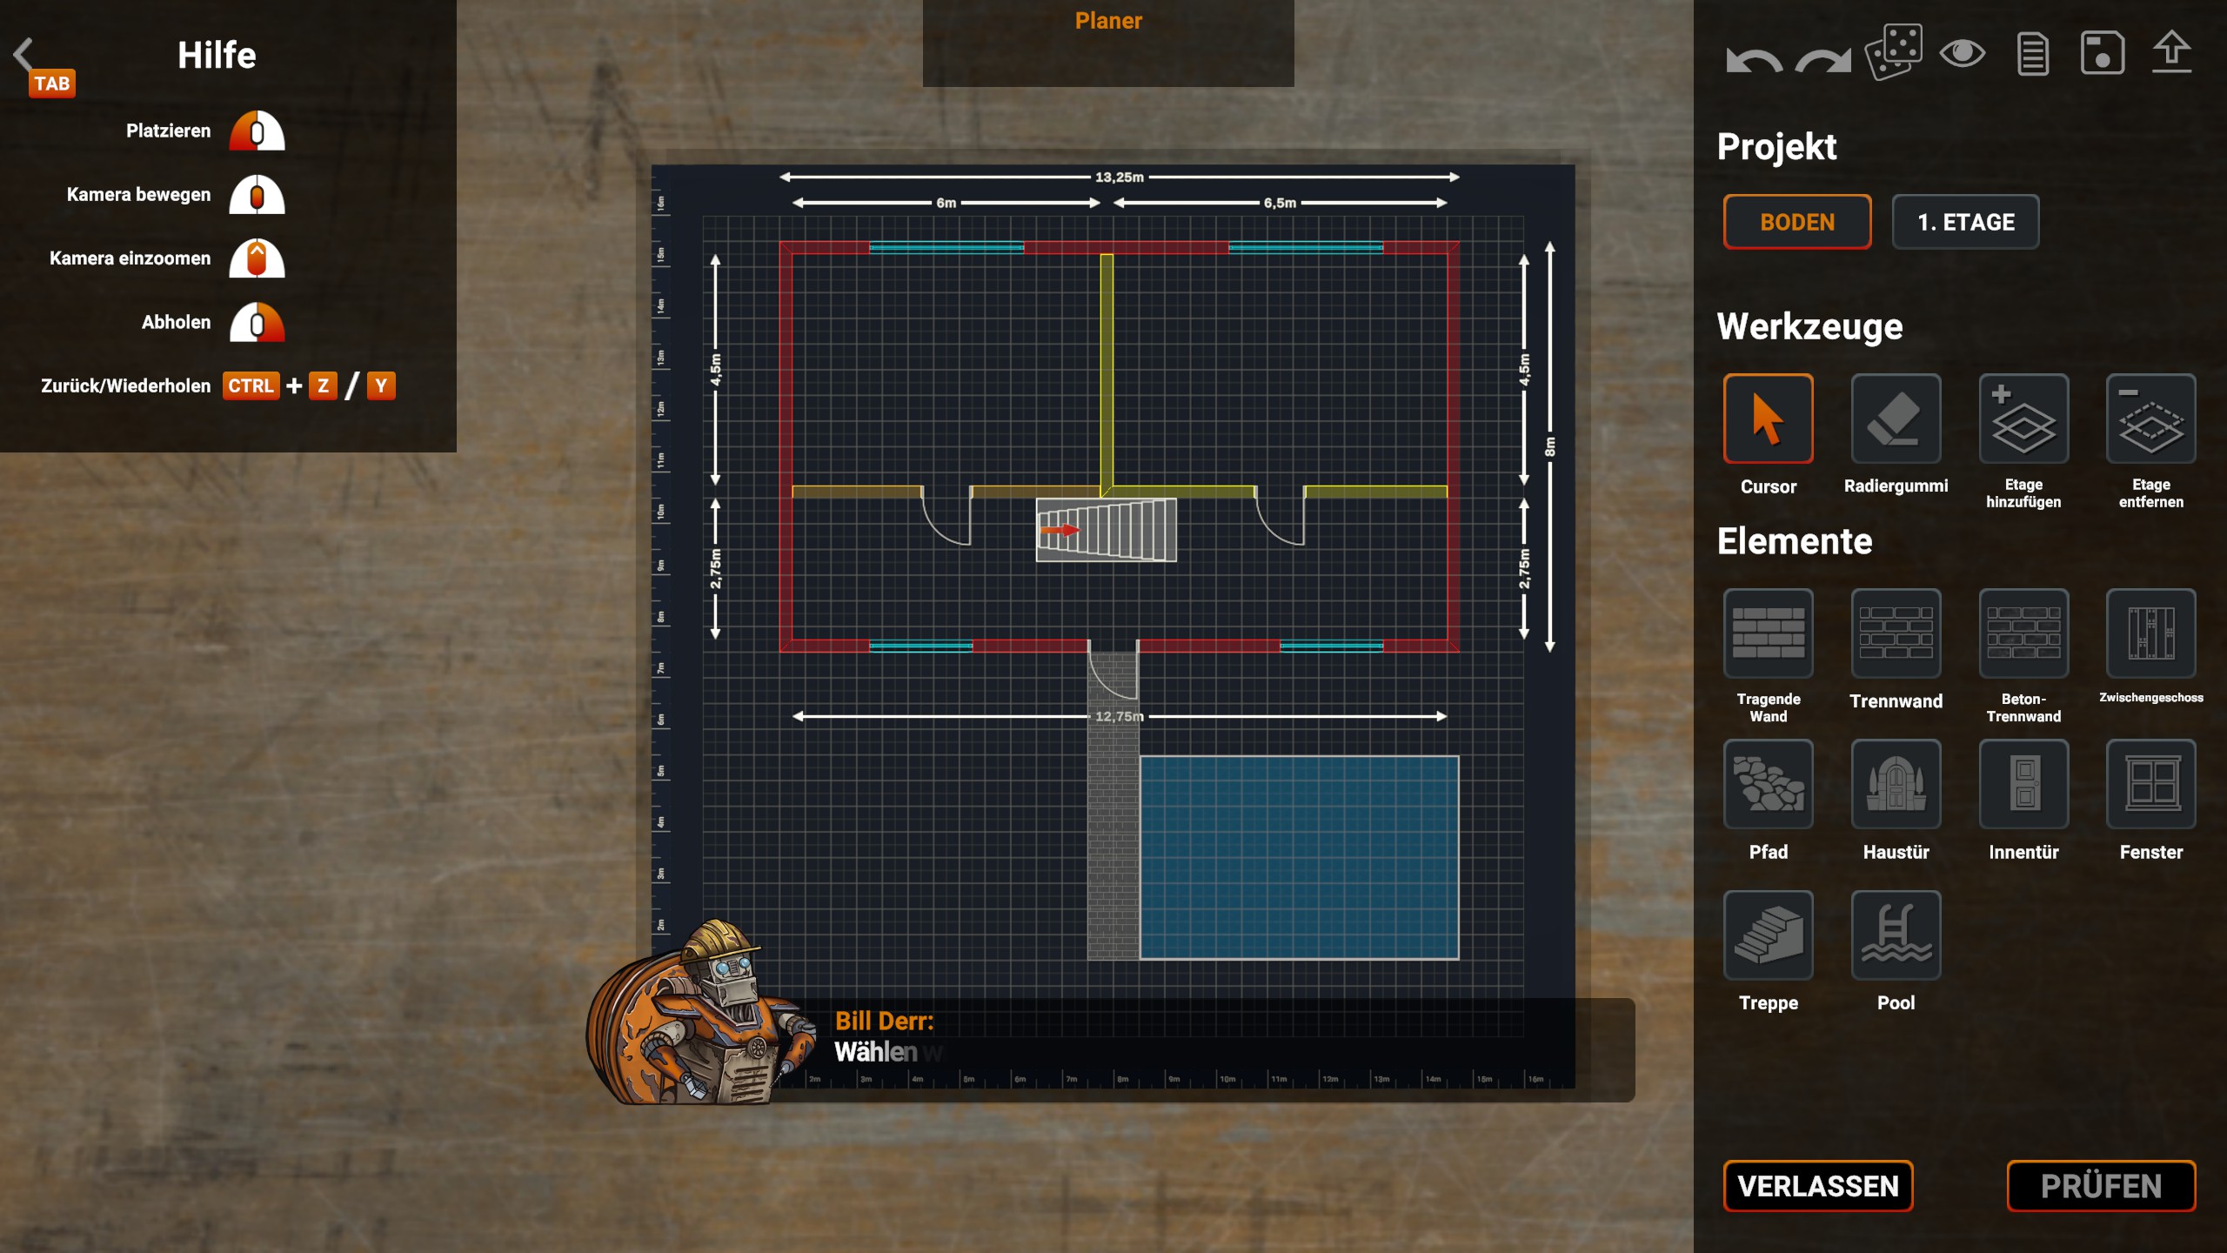Click Etage entfernen tool

pos(2150,419)
